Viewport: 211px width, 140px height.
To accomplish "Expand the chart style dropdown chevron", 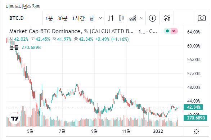I will point(142,18).
